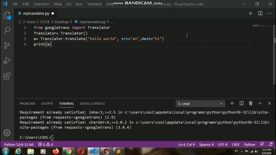Open Sublime Text from the taskbar
The width and height of the screenshot is (276, 155).
(x=119, y=151)
